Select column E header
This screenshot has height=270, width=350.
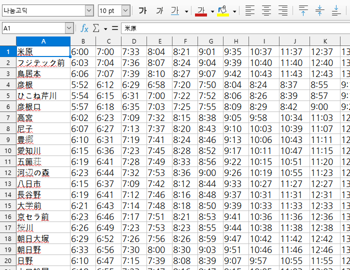159,41
